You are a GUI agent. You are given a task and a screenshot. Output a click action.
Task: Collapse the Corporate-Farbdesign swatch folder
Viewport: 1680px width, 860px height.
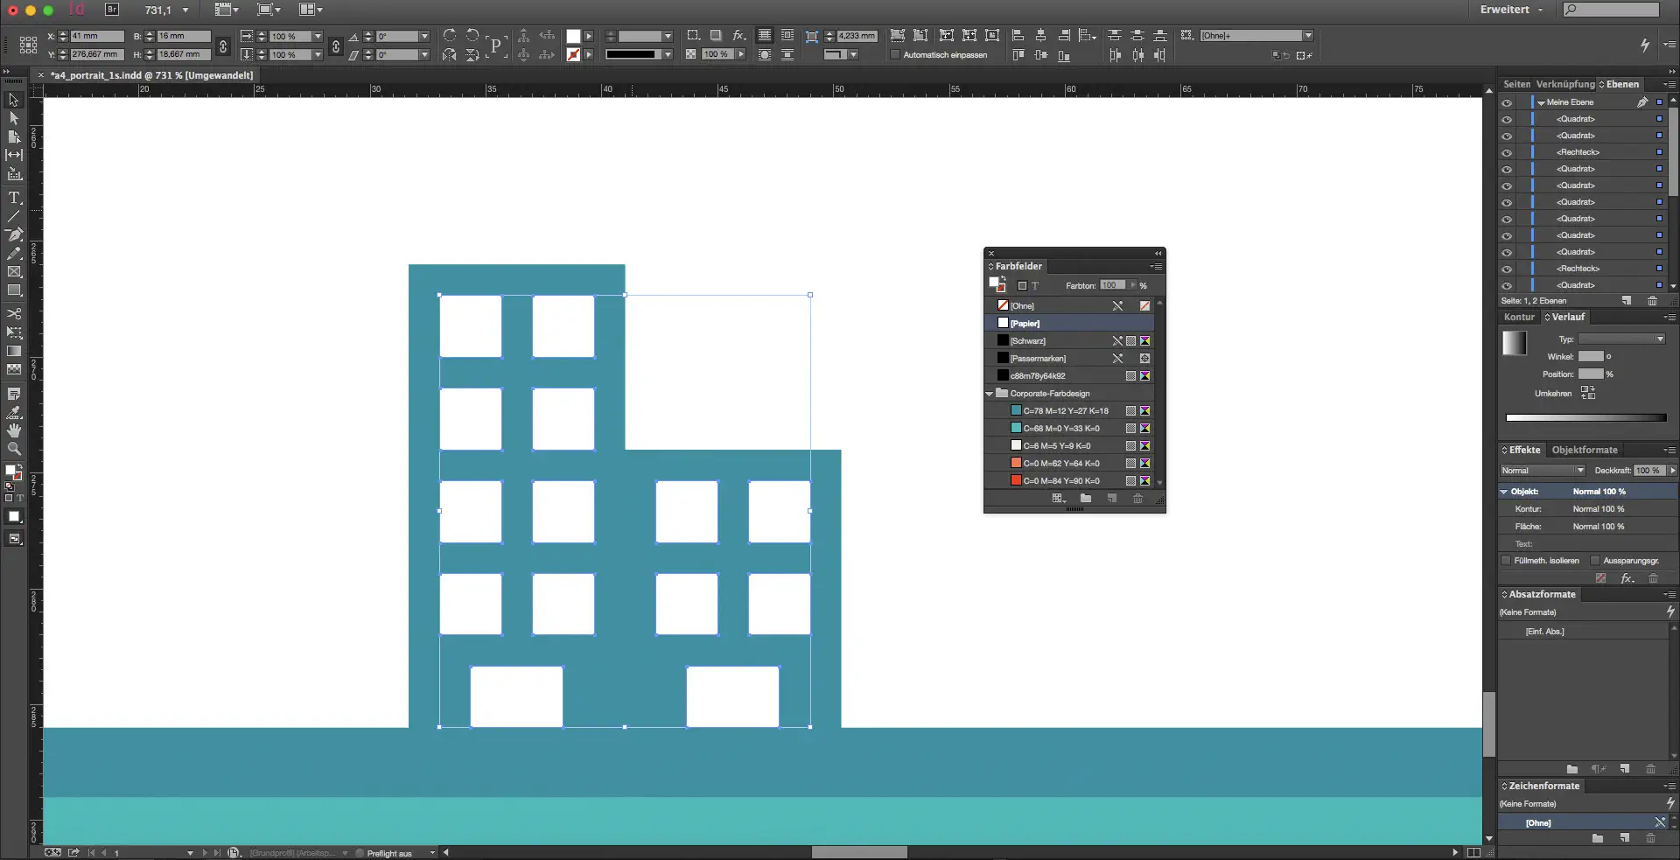click(990, 394)
